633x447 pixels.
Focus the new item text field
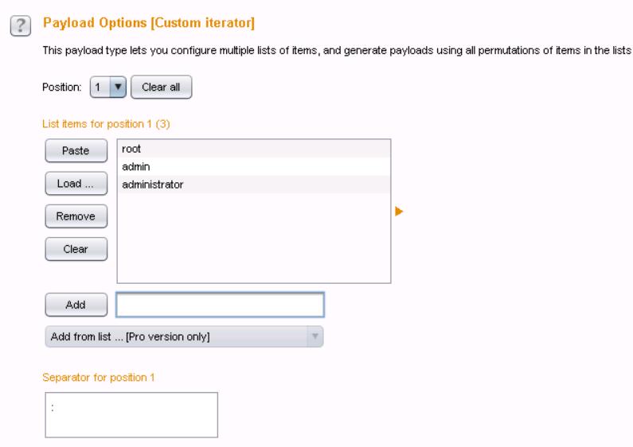click(x=220, y=305)
